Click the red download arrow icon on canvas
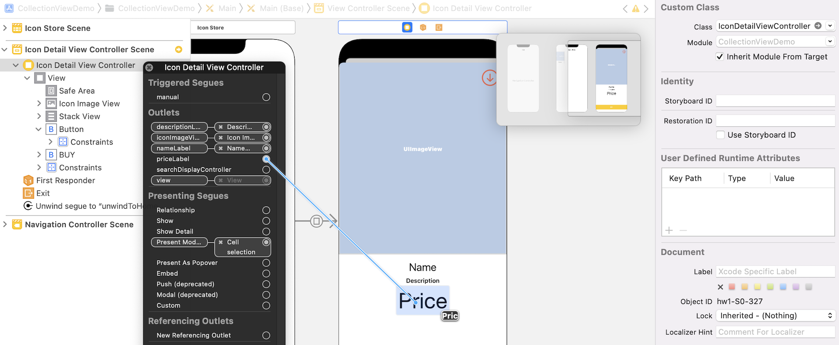Viewport: 839px width, 345px height. pyautogui.click(x=489, y=78)
